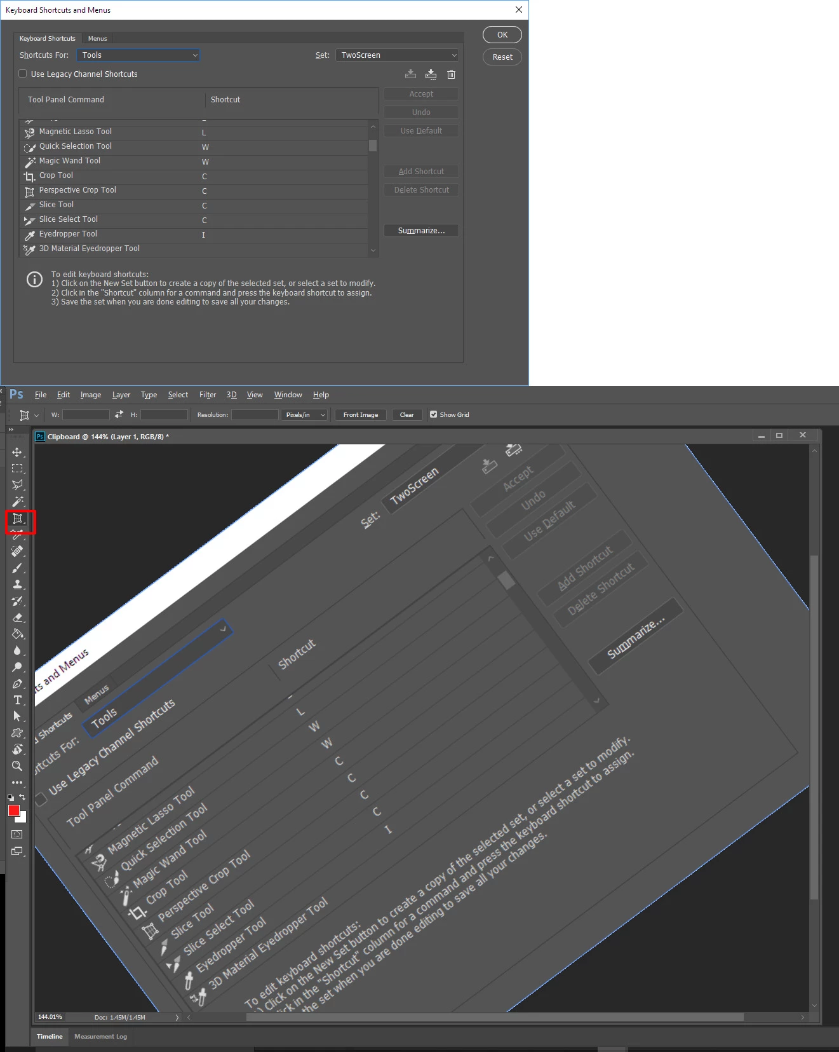
Task: Select the Zoom magnifier tool
Action: 17,766
